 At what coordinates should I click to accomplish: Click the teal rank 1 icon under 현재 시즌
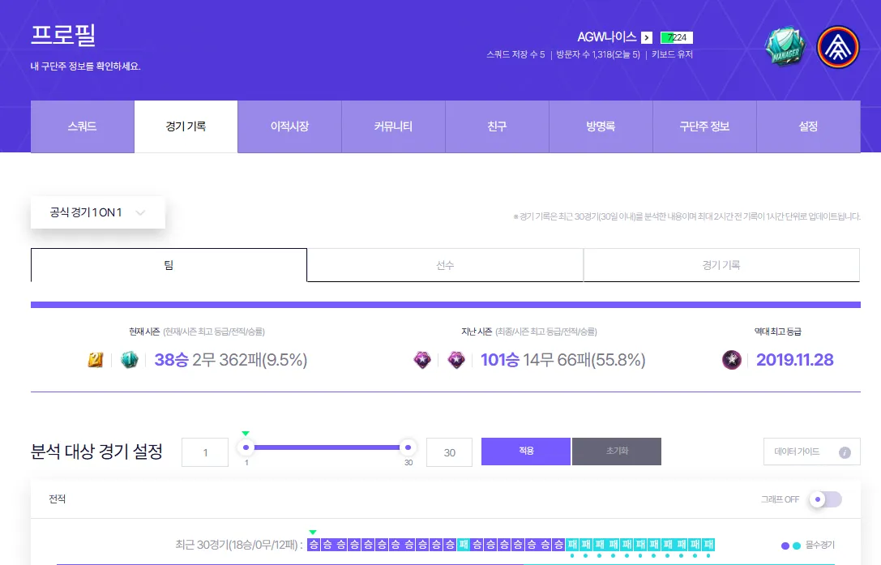(130, 360)
